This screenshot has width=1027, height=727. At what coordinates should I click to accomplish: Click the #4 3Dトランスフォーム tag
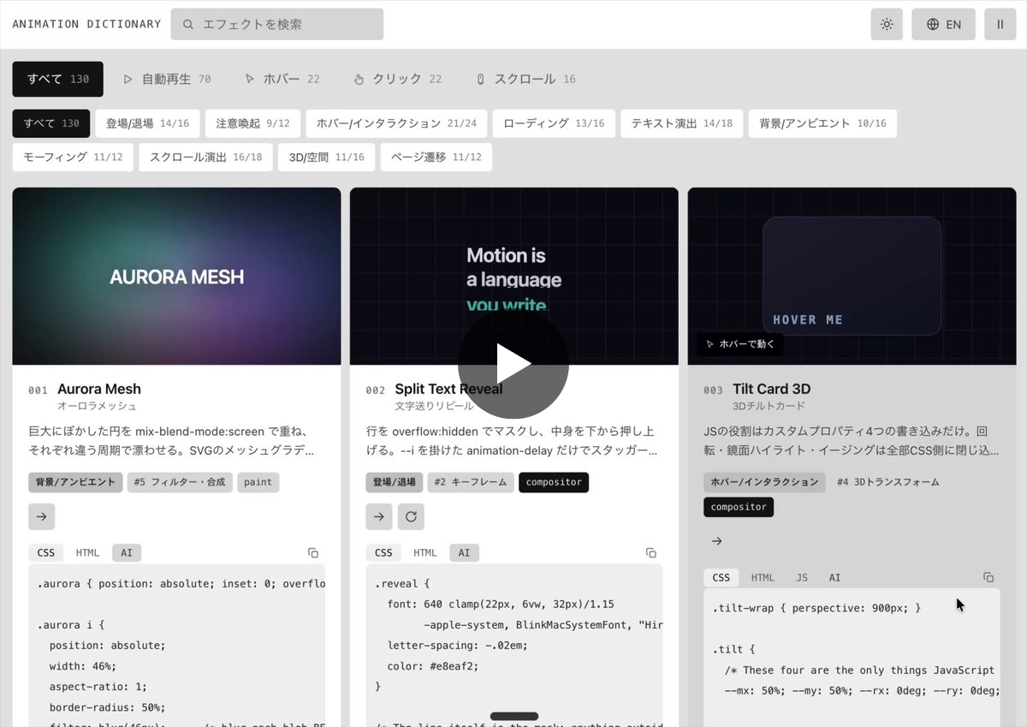pyautogui.click(x=887, y=482)
